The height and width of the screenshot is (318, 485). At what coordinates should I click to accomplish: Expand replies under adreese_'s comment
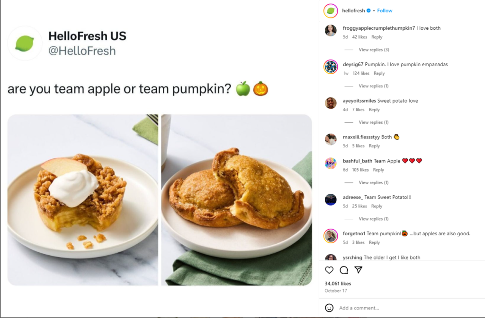373,219
